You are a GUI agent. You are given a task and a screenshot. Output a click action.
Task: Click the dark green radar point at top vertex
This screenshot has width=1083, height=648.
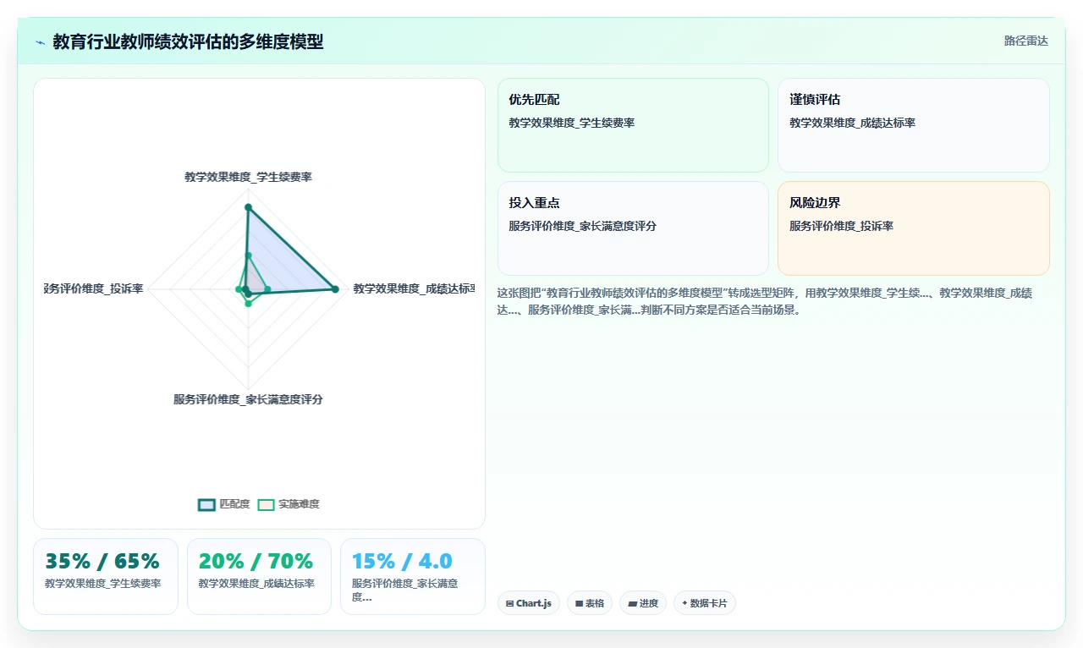[x=248, y=207]
